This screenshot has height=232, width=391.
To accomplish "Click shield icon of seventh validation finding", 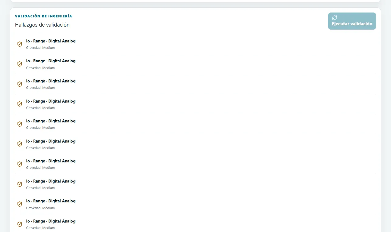I will 20,164.
